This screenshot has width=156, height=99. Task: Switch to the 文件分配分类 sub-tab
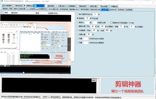(53, 9)
